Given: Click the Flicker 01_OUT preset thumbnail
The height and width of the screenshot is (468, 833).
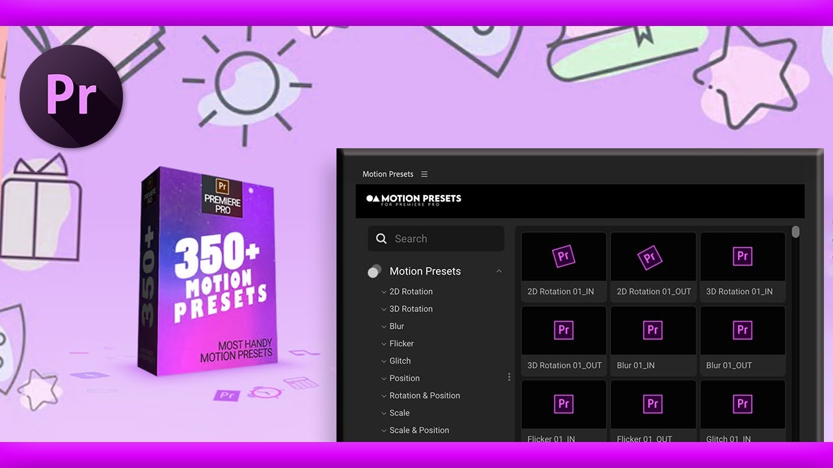Looking at the screenshot, I should pos(653,405).
